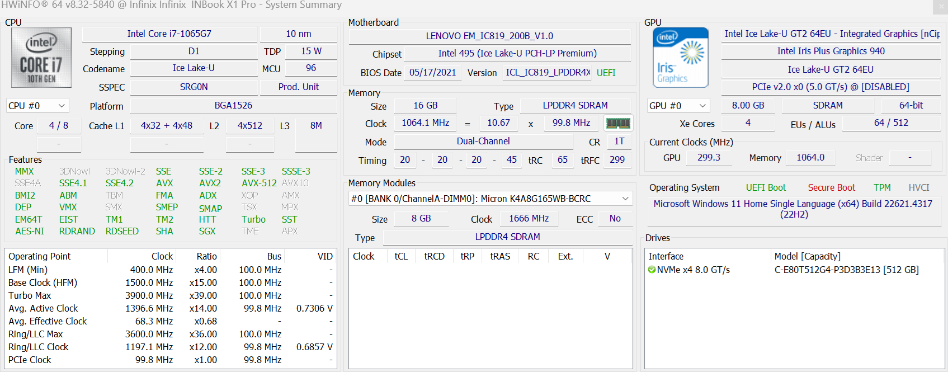This screenshot has height=372, width=948.
Task: Click the Intel Core i7 10th Gen logo
Action: [41, 58]
